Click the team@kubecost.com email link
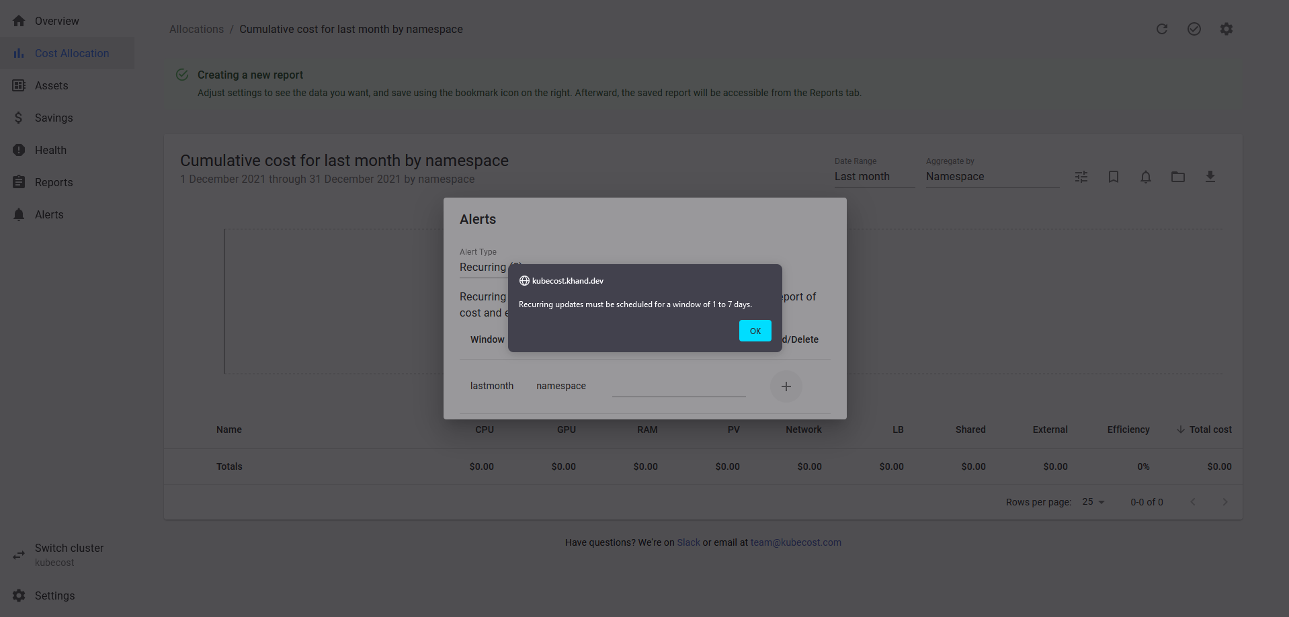Viewport: 1289px width, 617px height. coord(796,542)
